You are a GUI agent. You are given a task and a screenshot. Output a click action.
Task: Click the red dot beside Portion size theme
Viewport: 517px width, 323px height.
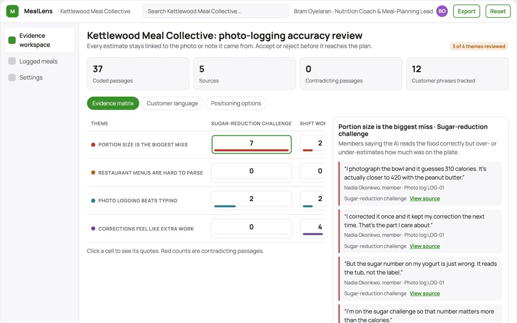pyautogui.click(x=93, y=145)
